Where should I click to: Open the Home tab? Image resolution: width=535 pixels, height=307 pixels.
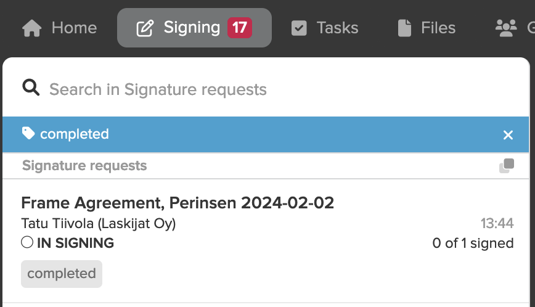[x=59, y=28]
